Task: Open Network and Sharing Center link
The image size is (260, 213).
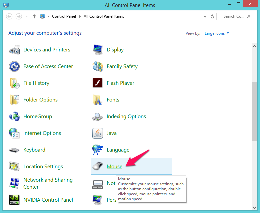Action: coord(48,183)
